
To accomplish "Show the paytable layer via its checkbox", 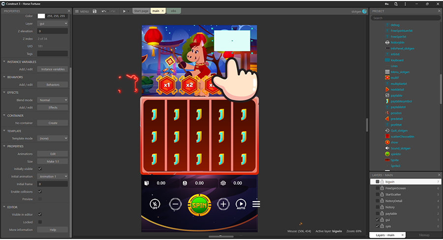I will click(378, 213).
